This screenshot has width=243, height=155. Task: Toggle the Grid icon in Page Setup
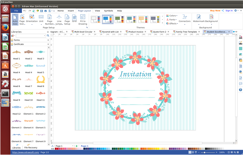(74, 19)
